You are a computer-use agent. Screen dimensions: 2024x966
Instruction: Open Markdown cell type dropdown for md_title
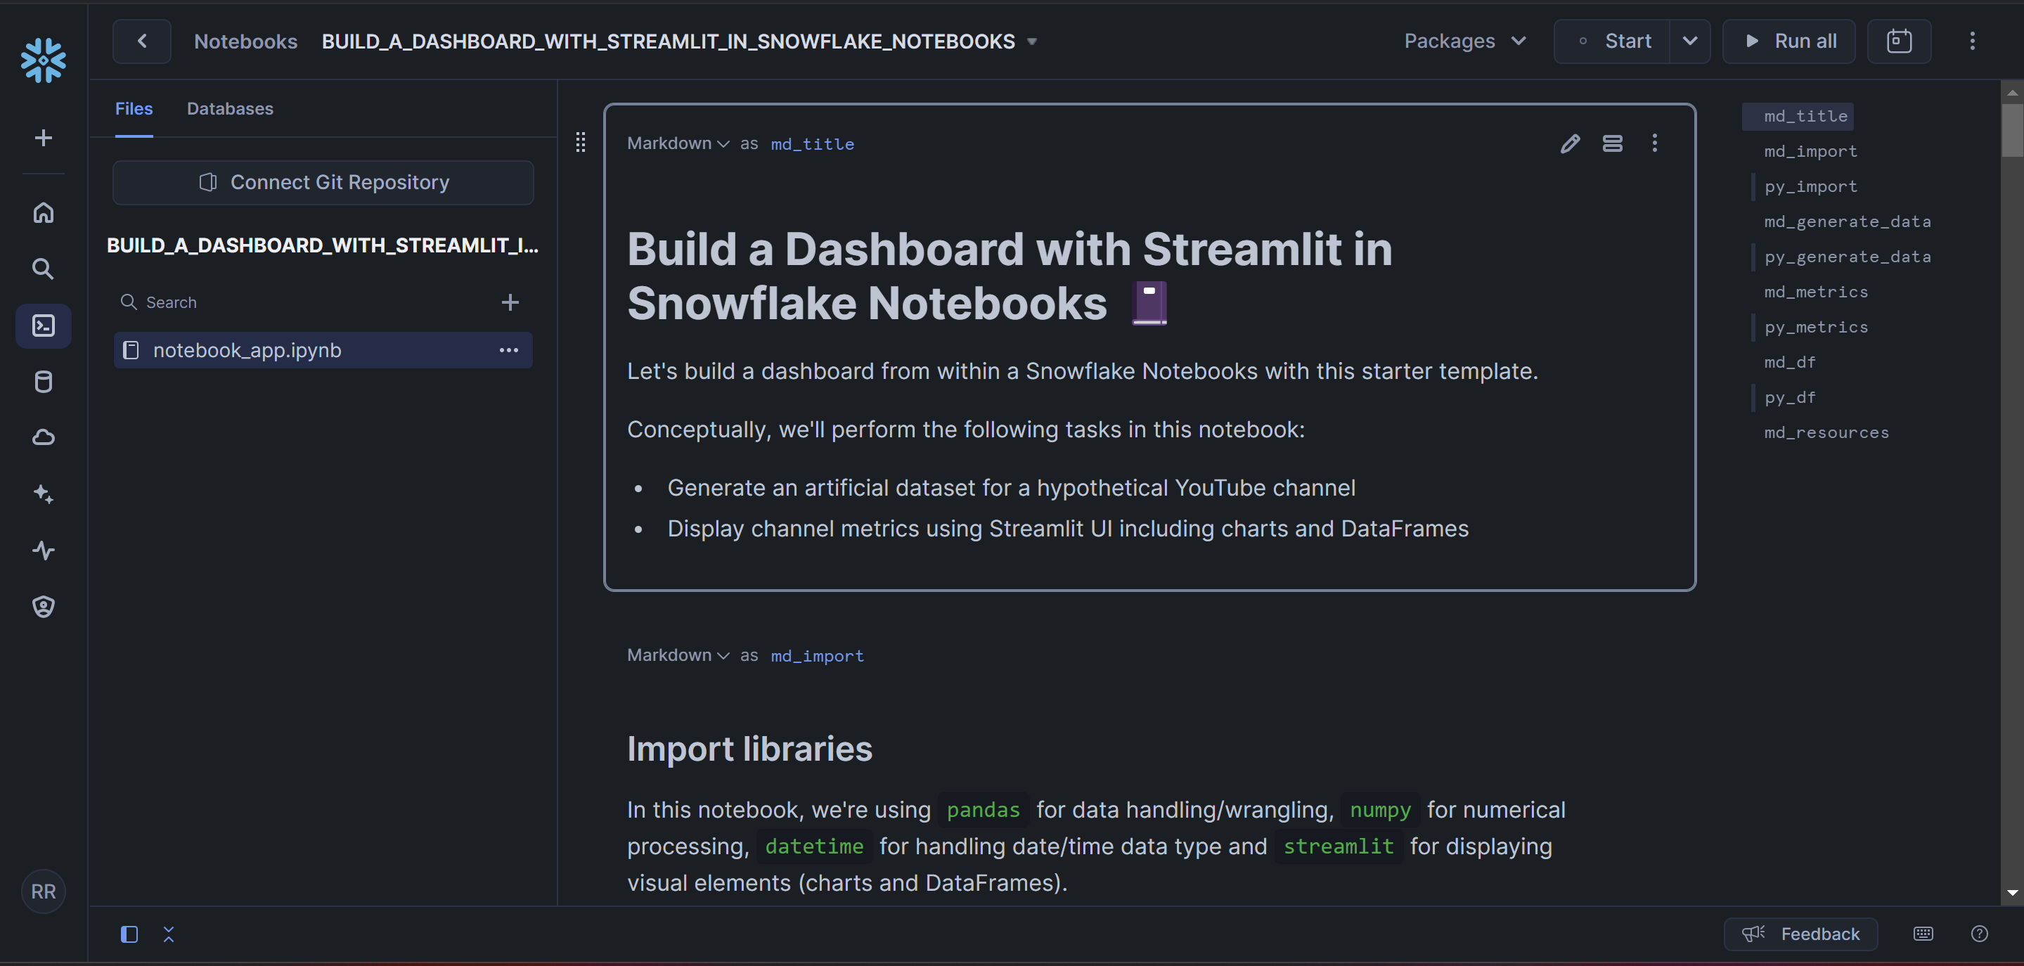pyautogui.click(x=677, y=143)
